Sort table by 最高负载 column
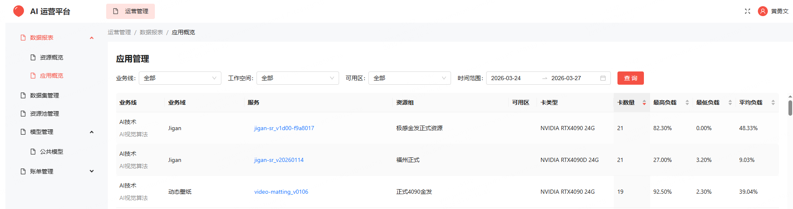 (687, 102)
